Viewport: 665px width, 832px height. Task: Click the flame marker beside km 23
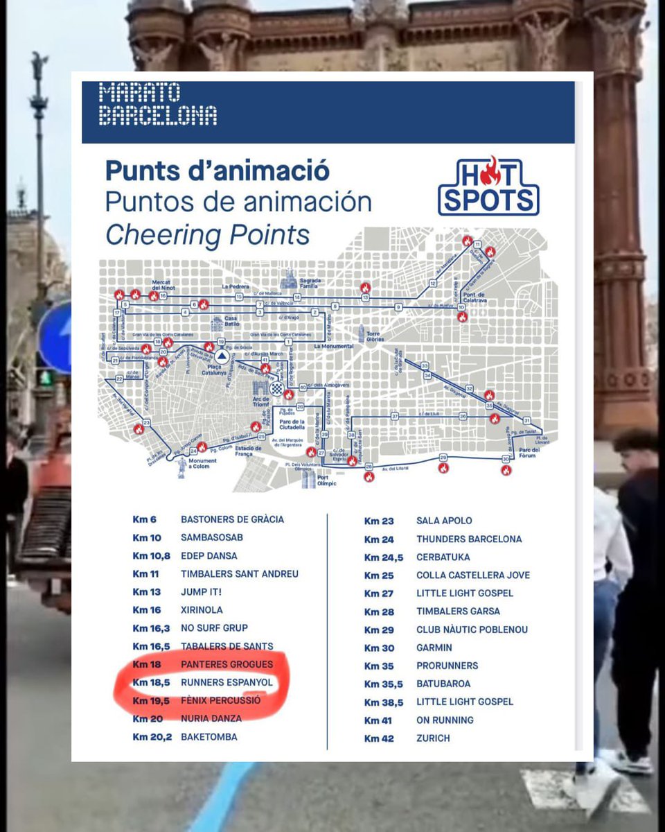coord(139,429)
